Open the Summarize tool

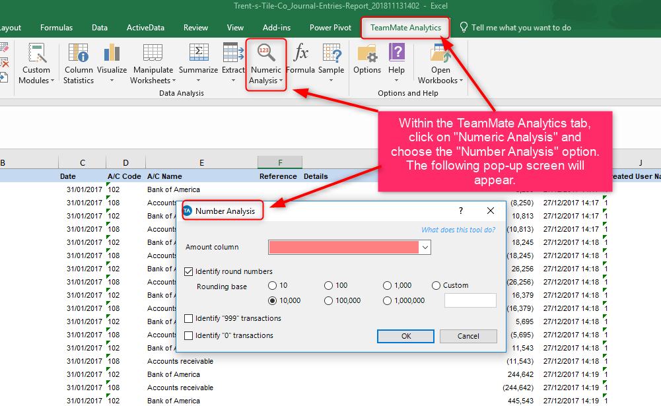(x=198, y=63)
